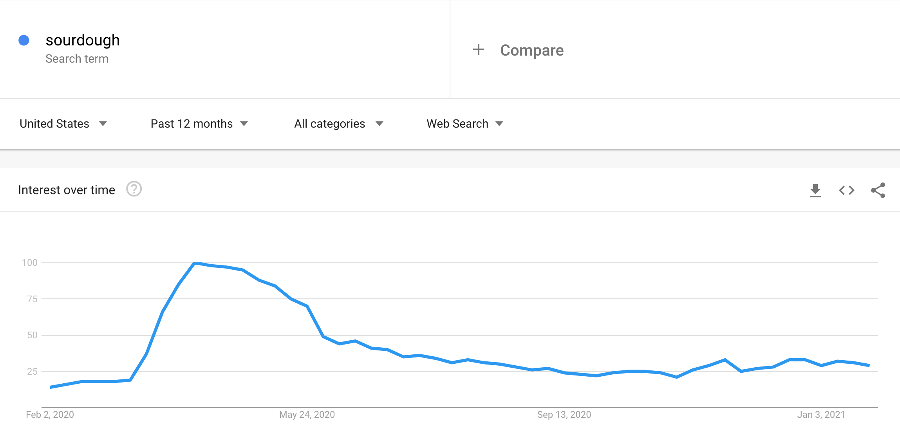The image size is (900, 444).
Task: Click the Search term subtitle text
Action: coord(77,59)
